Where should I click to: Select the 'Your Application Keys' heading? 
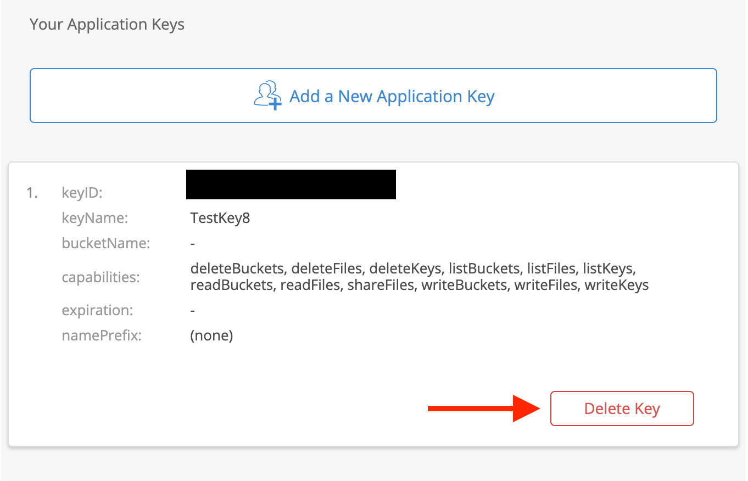(107, 25)
